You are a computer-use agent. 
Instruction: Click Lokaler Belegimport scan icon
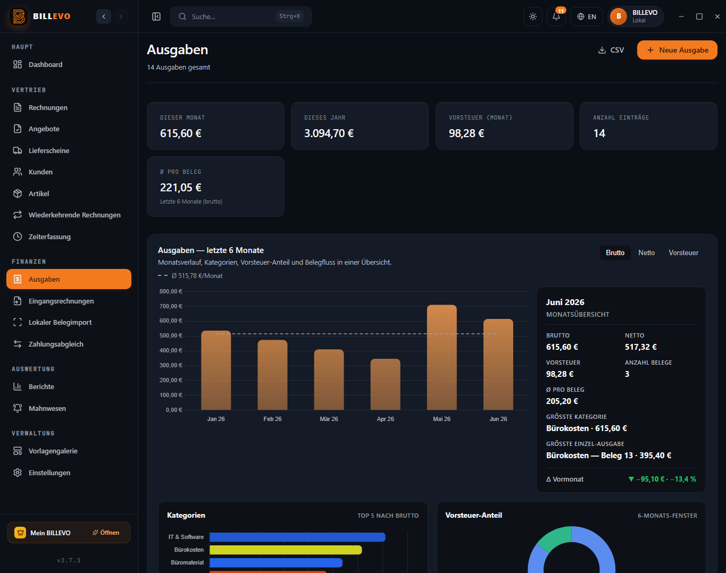(18, 323)
